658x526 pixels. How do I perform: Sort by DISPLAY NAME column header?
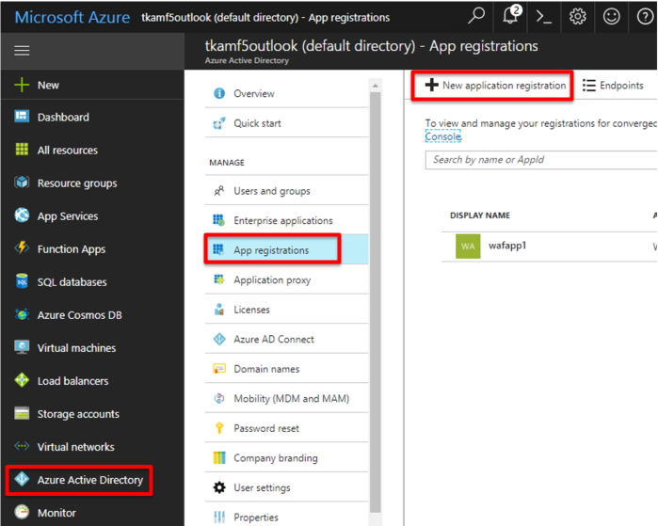(x=480, y=215)
